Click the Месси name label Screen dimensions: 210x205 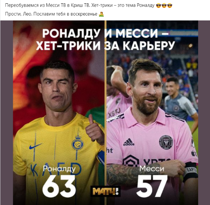click(152, 169)
